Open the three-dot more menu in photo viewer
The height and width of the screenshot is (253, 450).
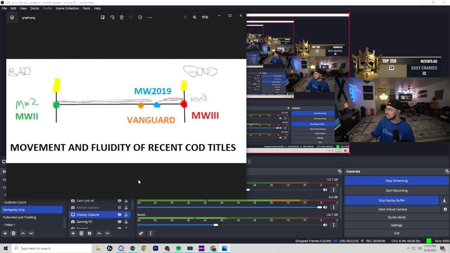click(150, 17)
